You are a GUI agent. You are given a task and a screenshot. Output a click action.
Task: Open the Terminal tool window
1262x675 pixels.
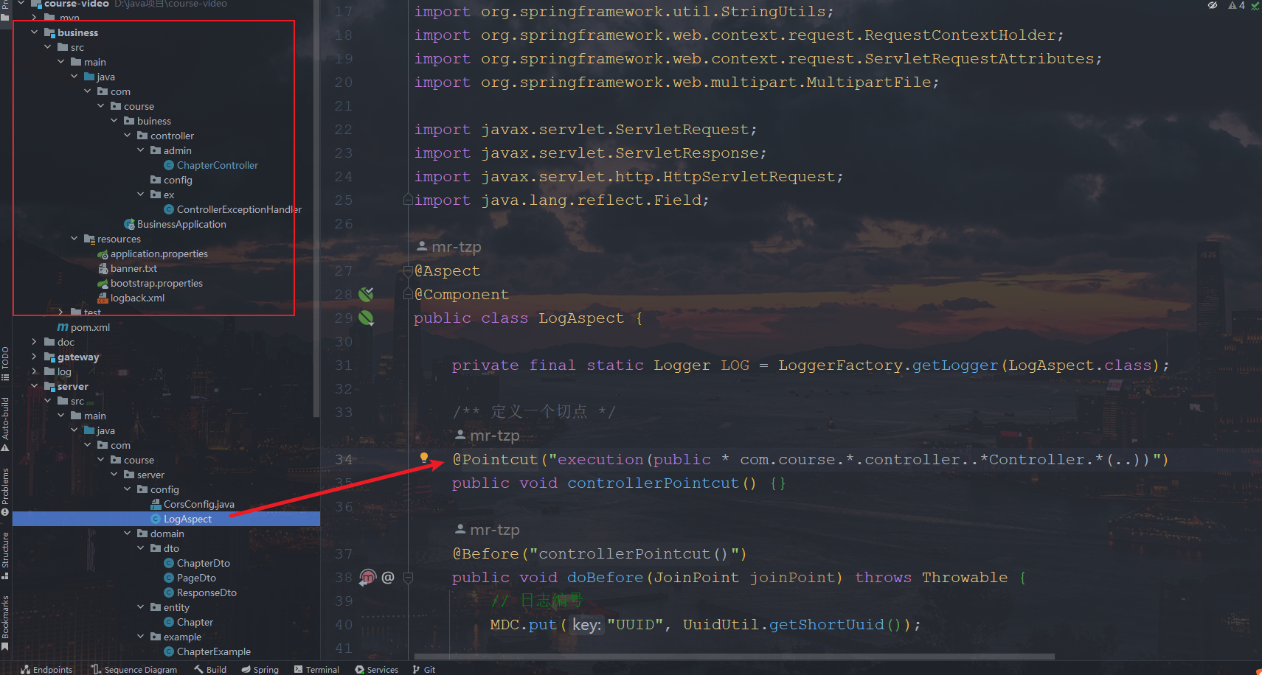pyautogui.click(x=316, y=669)
